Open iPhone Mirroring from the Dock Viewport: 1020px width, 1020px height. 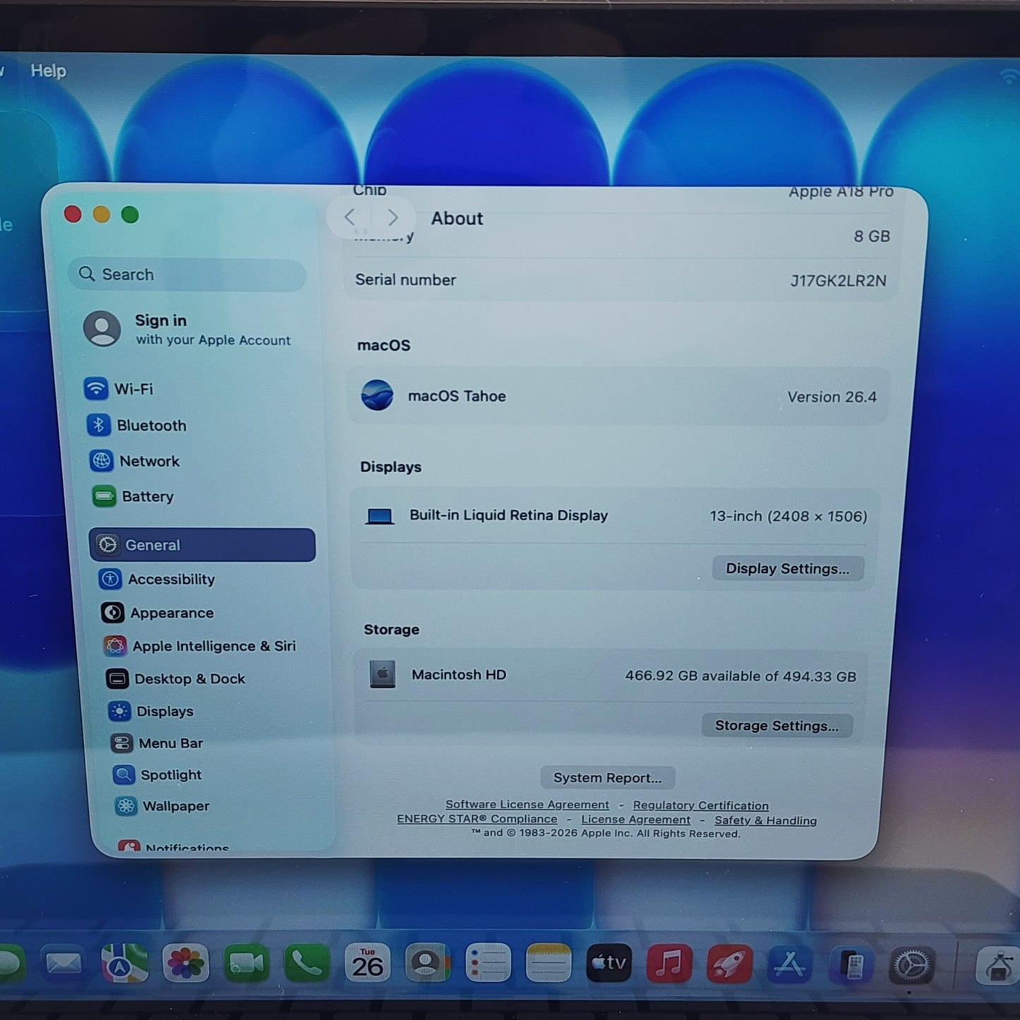coord(851,965)
